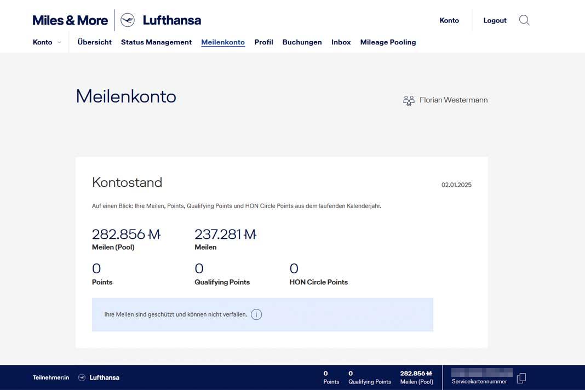Click the date 02.01.2025
Viewport: 585px width, 390px height.
click(457, 185)
